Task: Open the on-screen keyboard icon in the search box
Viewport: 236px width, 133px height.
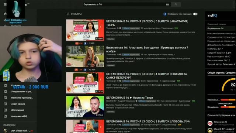Action: click(x=168, y=4)
